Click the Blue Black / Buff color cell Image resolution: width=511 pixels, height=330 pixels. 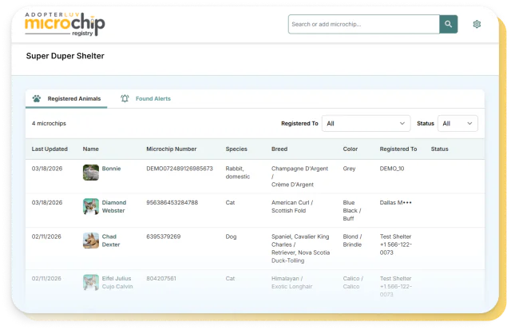352,210
